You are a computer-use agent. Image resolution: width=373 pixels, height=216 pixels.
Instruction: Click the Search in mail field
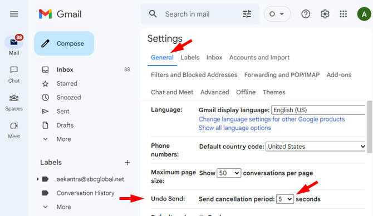tap(200, 14)
